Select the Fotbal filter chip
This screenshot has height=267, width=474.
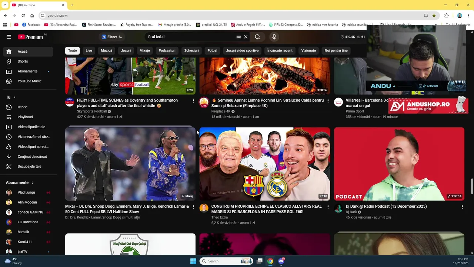coord(212,50)
